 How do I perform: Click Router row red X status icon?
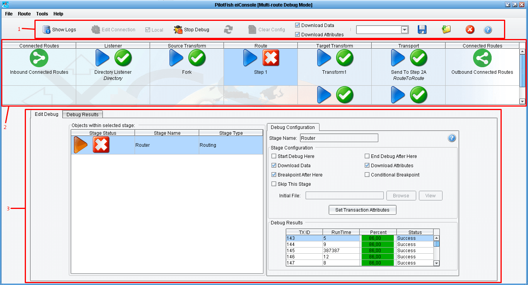(101, 145)
